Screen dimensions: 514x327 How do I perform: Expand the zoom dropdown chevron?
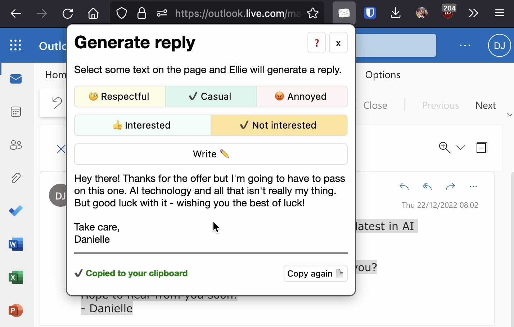[461, 148]
